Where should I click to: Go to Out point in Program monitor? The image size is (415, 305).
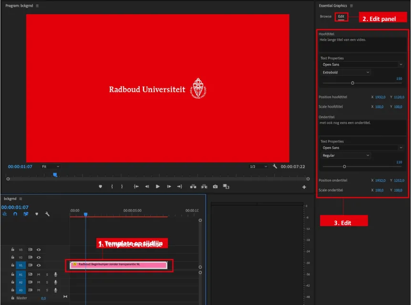click(x=180, y=187)
